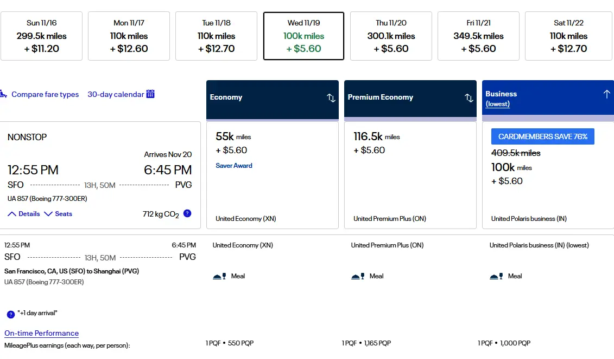Click the seat icon beside Compare fare types
This screenshot has width=614, height=359.
point(3,94)
